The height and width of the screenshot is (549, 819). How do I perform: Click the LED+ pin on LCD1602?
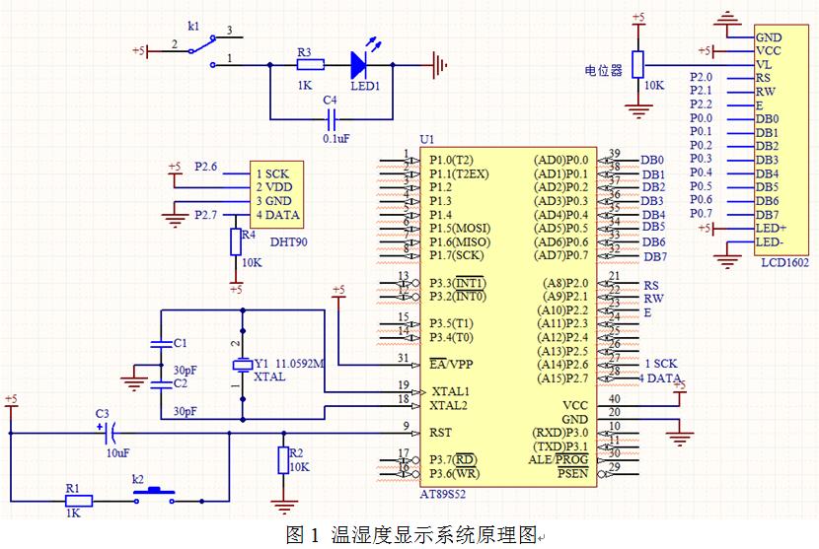tap(771, 229)
